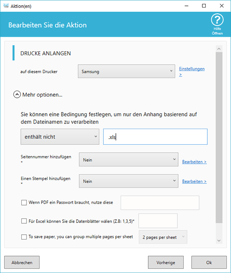Screen dimensions: 231x273
Task: Expand the Seitennummer hinzufügen dropdown
Action: pyautogui.click(x=129, y=160)
